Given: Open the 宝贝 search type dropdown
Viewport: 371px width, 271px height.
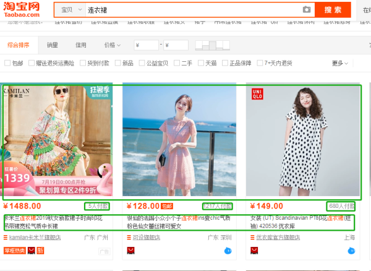Looking at the screenshot, I should (x=71, y=10).
